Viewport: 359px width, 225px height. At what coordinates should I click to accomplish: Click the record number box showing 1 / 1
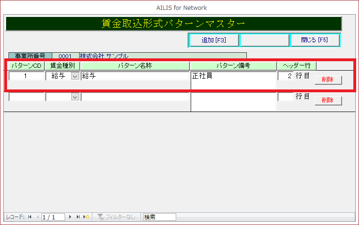53,217
